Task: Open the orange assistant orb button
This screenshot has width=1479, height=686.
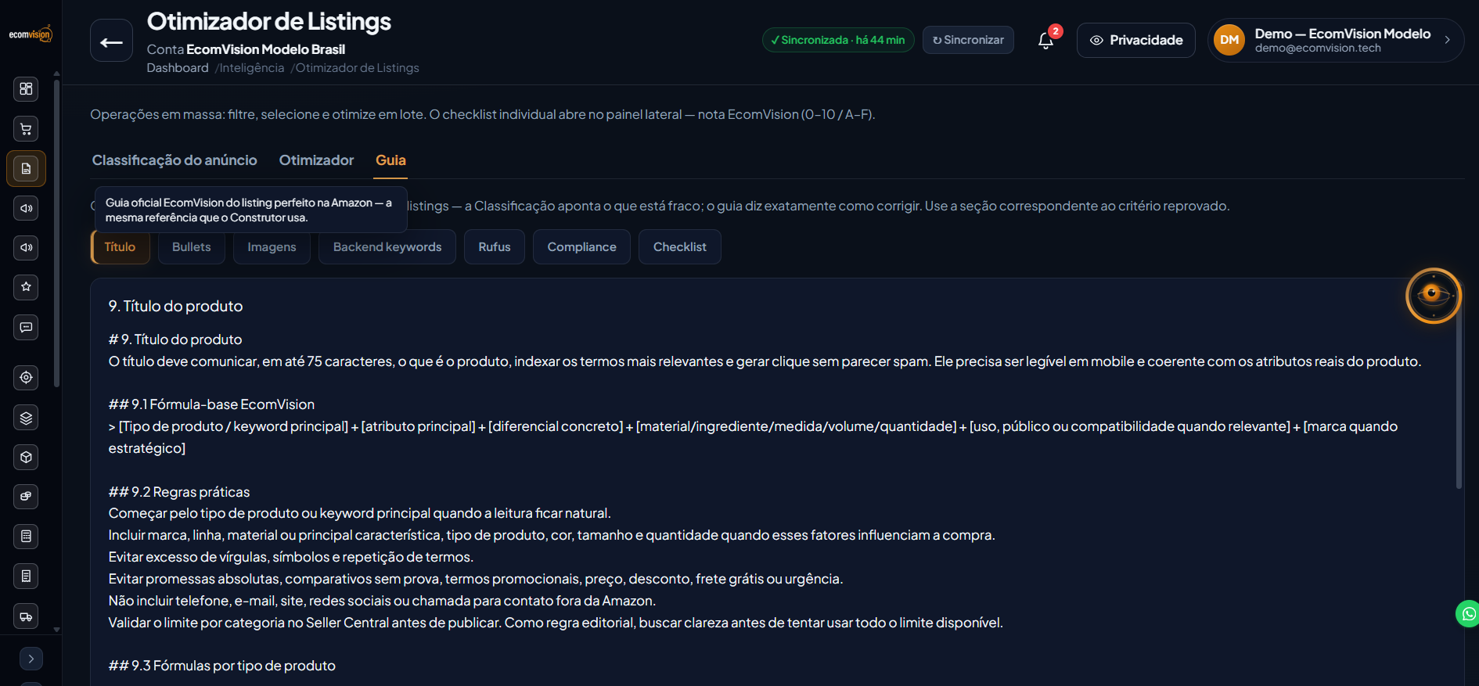Action: (1433, 295)
